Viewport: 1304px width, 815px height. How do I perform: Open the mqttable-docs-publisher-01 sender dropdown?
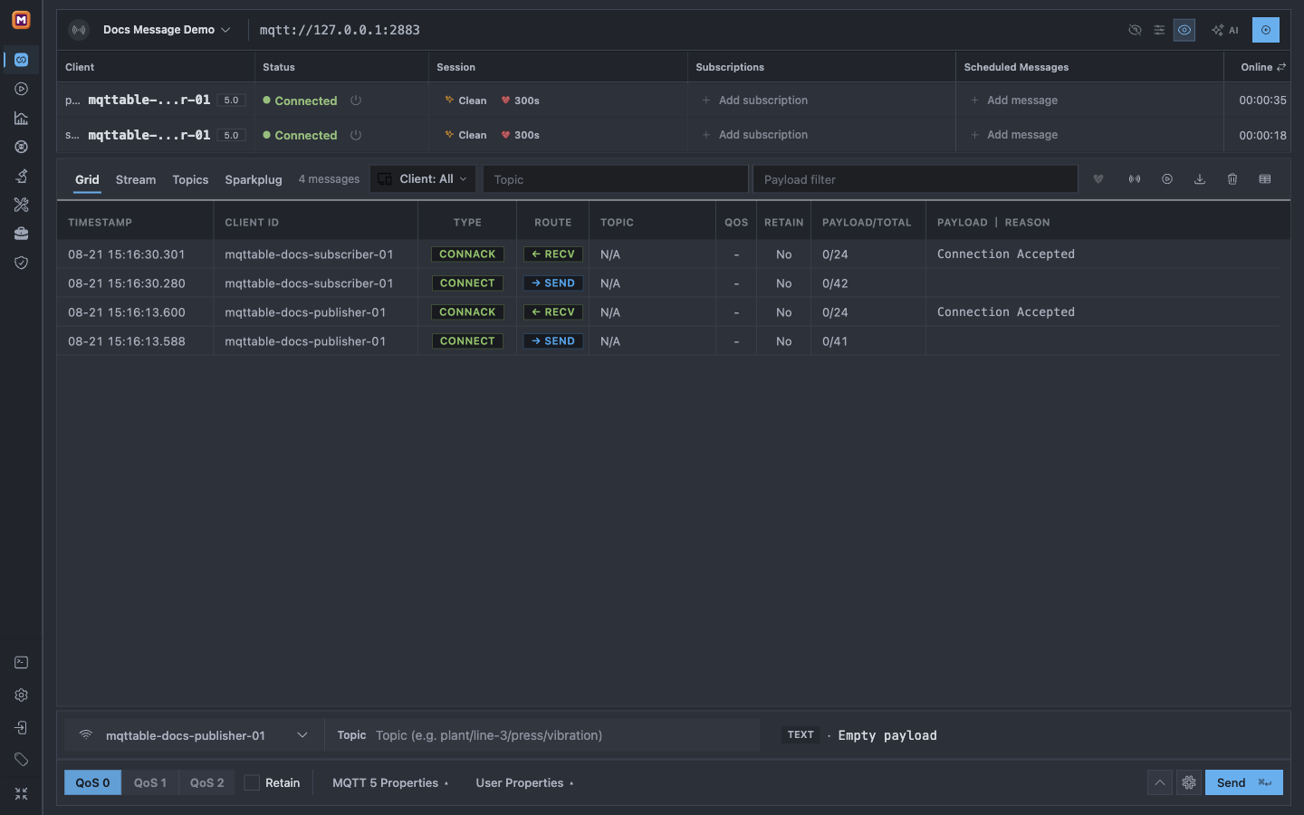pos(194,735)
